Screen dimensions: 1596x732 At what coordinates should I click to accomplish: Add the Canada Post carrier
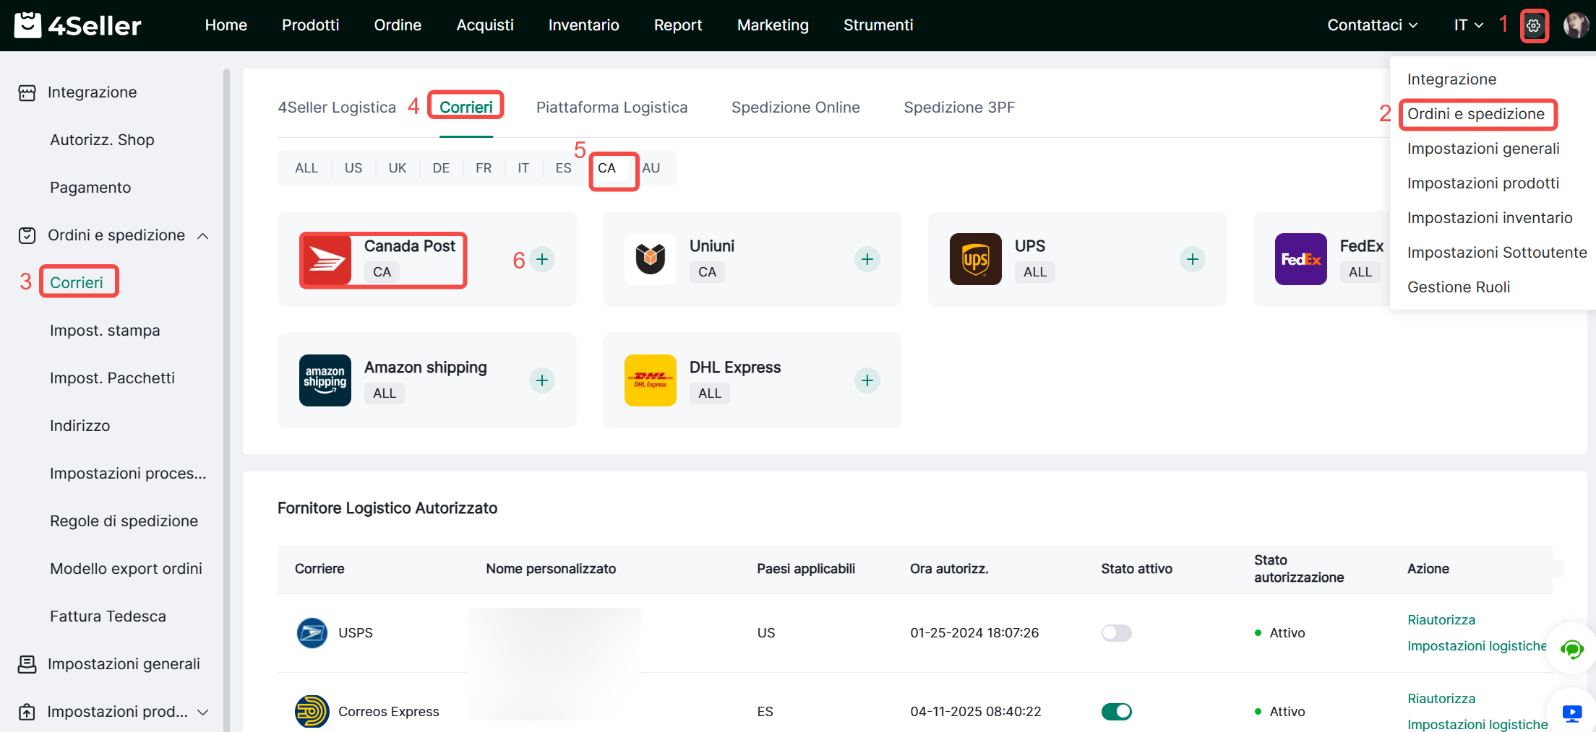[542, 259]
